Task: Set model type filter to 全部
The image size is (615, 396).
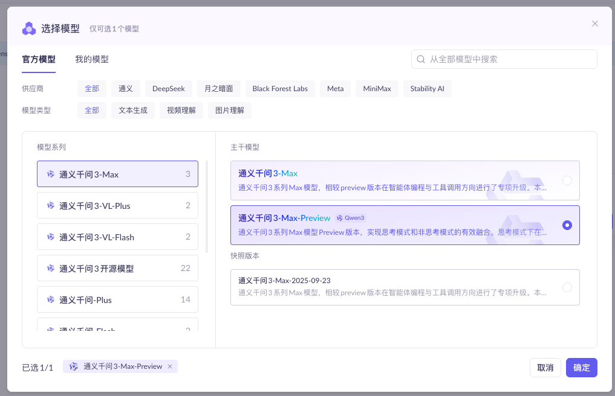Action: (92, 110)
